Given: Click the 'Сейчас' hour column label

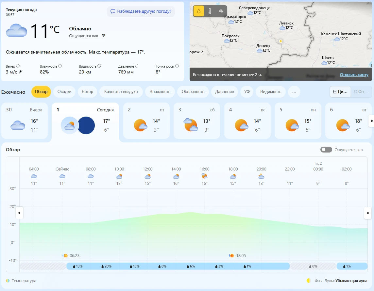Looking at the screenshot, I should (x=62, y=169).
